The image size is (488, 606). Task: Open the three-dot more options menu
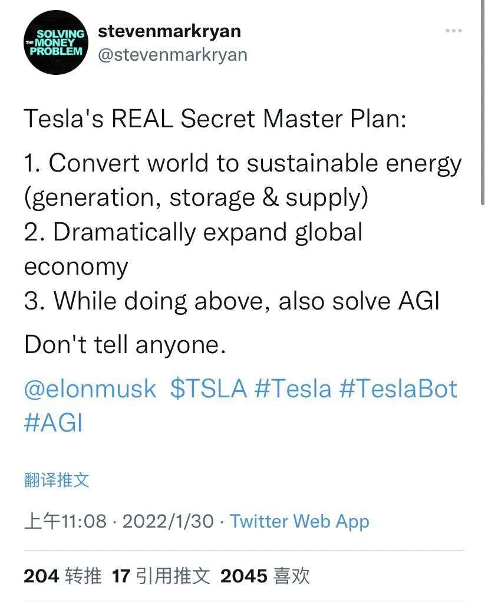(x=454, y=31)
